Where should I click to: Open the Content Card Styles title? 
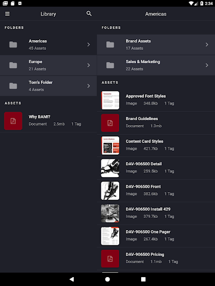(x=144, y=141)
